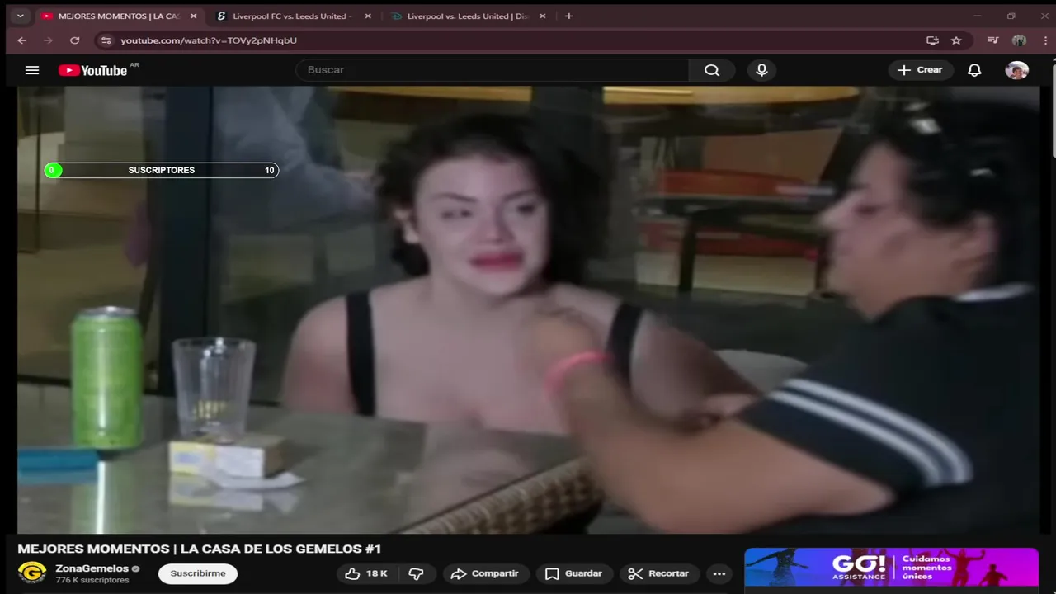Expand the tab search dropdown arrow

pos(20,16)
